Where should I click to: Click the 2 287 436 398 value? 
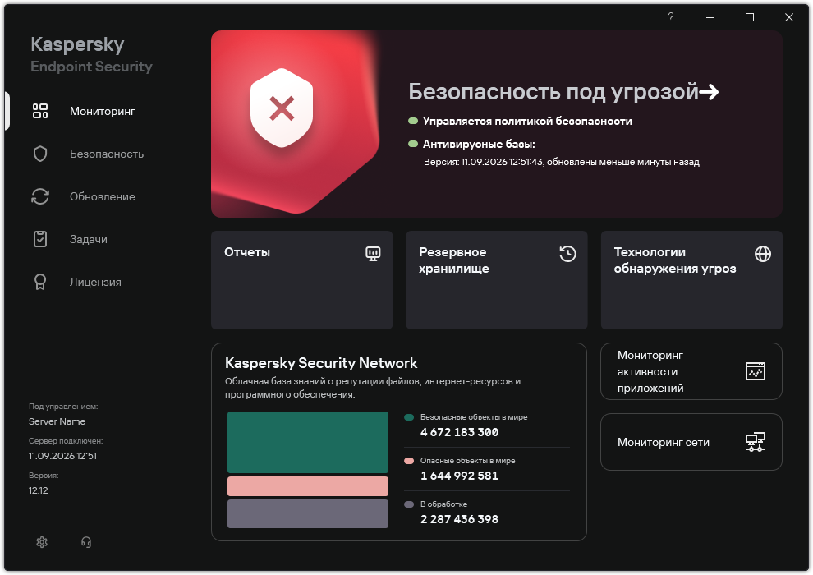point(459,519)
